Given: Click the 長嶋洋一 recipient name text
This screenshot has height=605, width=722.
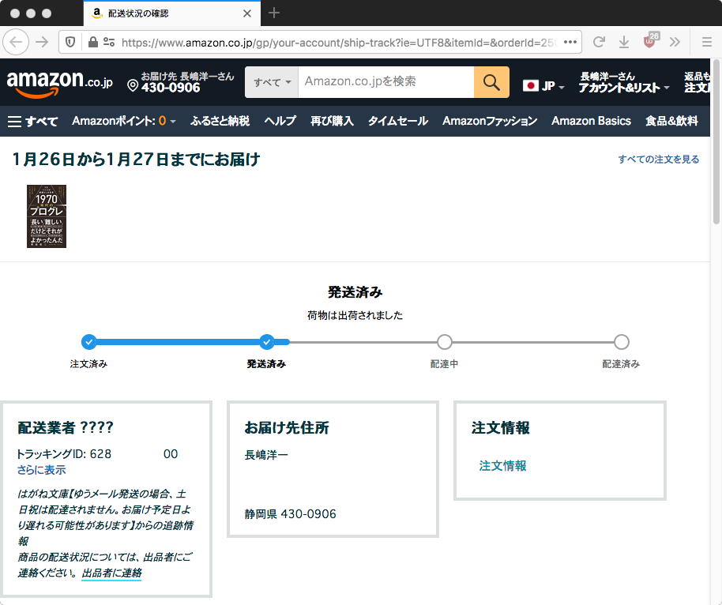Looking at the screenshot, I should click(266, 456).
